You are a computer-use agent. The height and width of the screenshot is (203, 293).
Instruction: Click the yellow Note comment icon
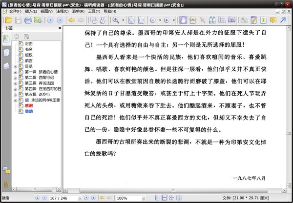click(x=273, y=20)
